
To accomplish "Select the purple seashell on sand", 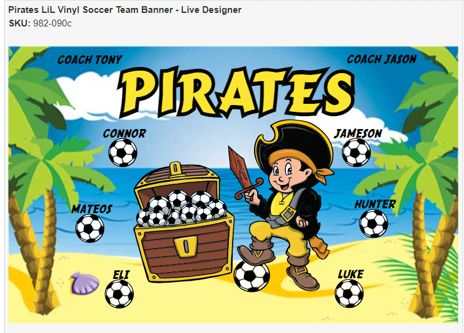I will point(85,283).
